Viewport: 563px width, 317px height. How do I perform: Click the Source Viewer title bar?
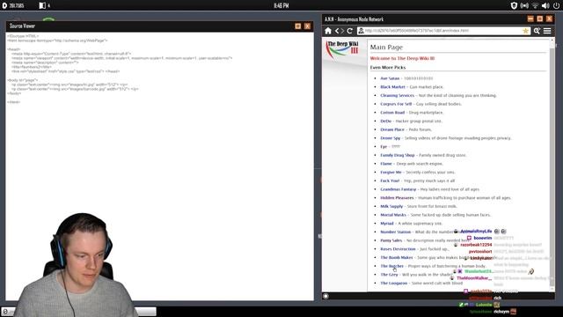coord(160,26)
